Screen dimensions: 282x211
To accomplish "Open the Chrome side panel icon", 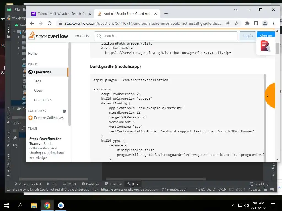I will (256, 23).
